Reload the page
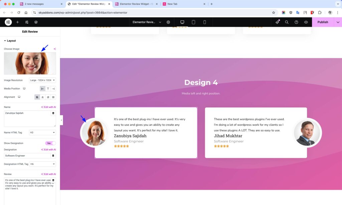The height and width of the screenshot is (205, 342). pyautogui.click(x=19, y=13)
